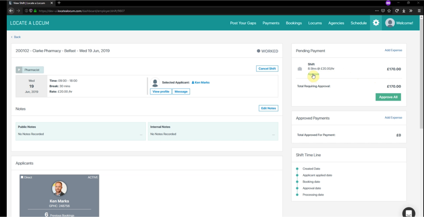The image size is (424, 217).
Task: Go to Bookings page
Action: point(294,23)
